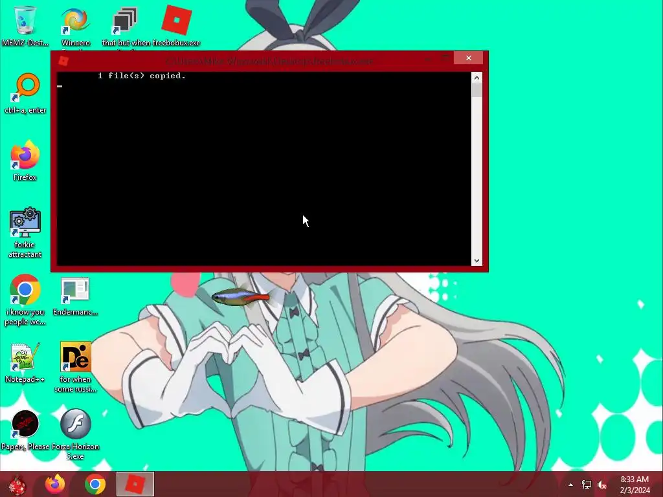
Task: Select the 'ctrl+a, enter' shortcut
Action: click(25, 93)
